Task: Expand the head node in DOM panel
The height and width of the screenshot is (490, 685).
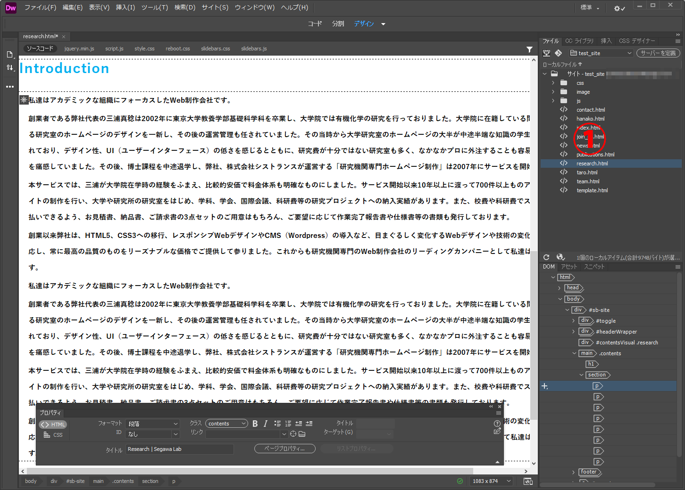Action: point(560,288)
